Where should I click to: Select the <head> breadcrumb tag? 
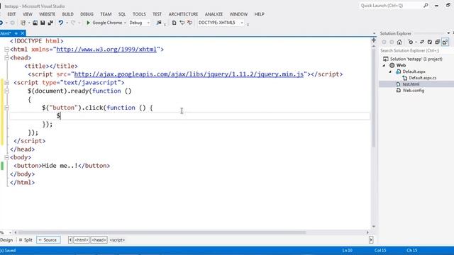[x=99, y=240]
